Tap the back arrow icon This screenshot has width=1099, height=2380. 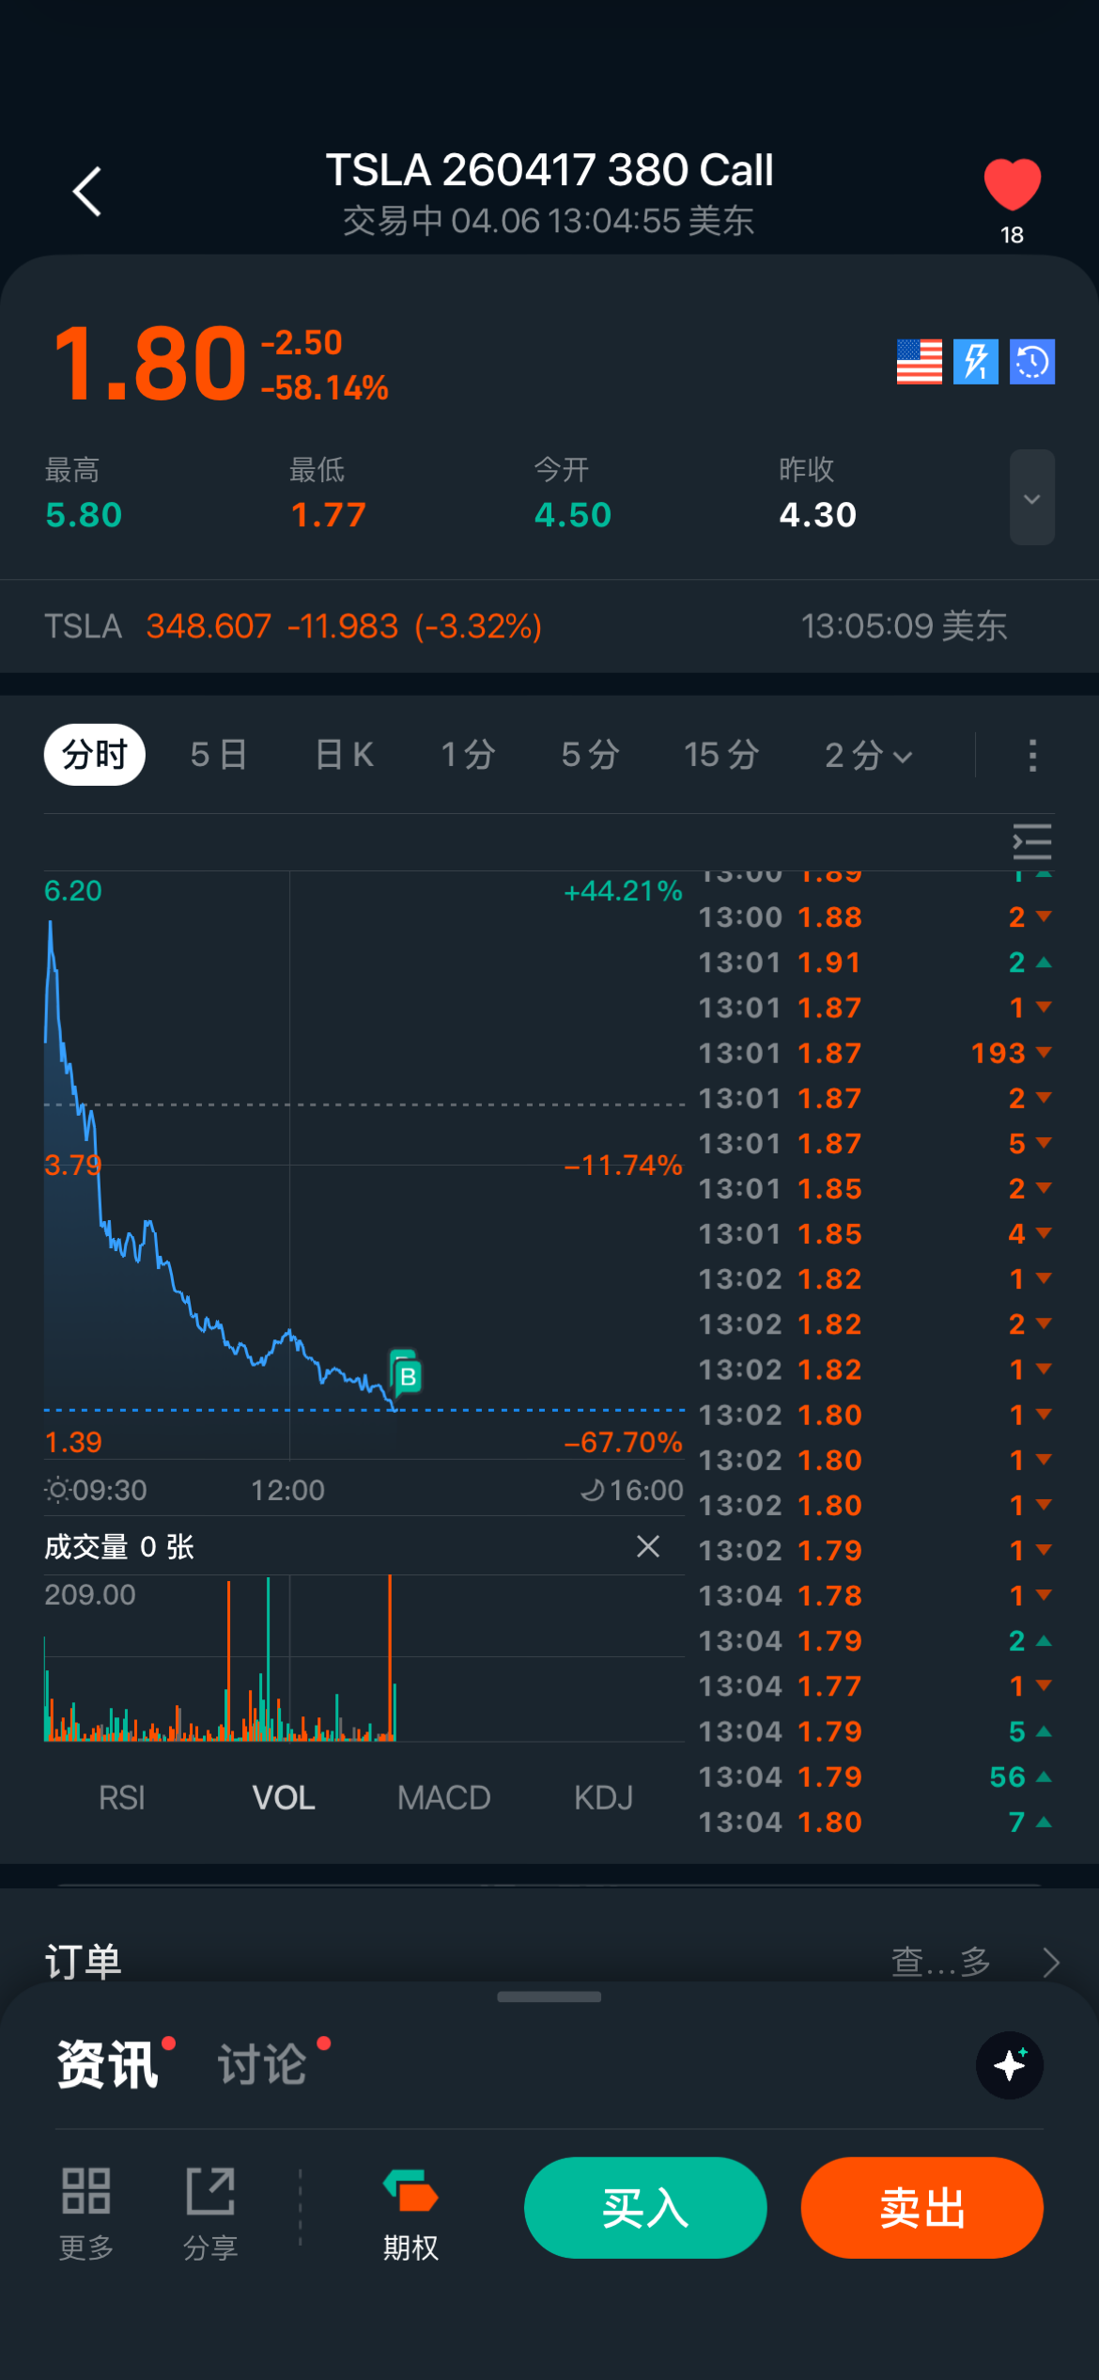tap(87, 192)
